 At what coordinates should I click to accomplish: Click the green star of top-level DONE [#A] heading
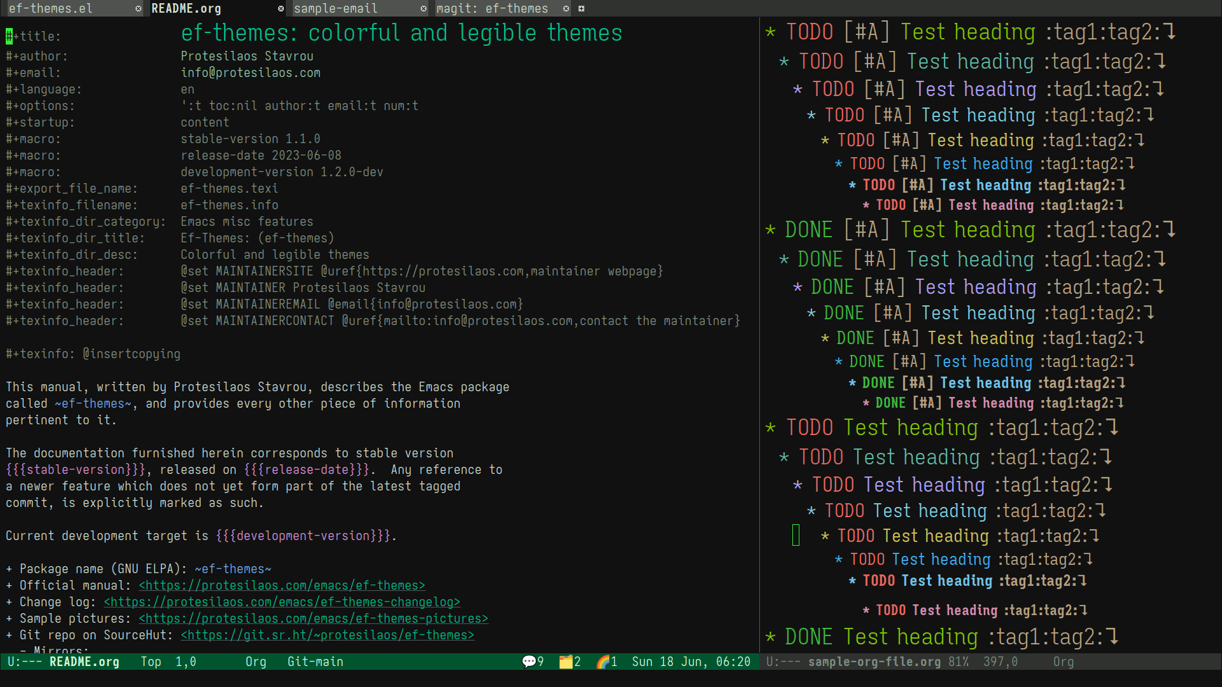point(771,230)
